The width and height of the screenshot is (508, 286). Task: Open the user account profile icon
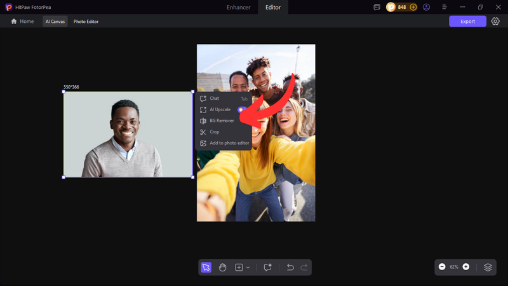(426, 7)
